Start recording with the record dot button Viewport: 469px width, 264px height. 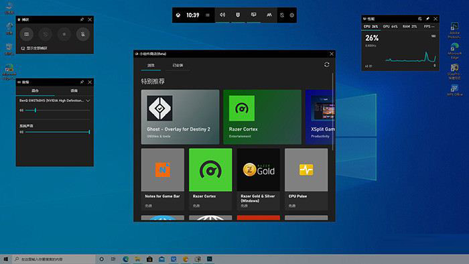64,34
